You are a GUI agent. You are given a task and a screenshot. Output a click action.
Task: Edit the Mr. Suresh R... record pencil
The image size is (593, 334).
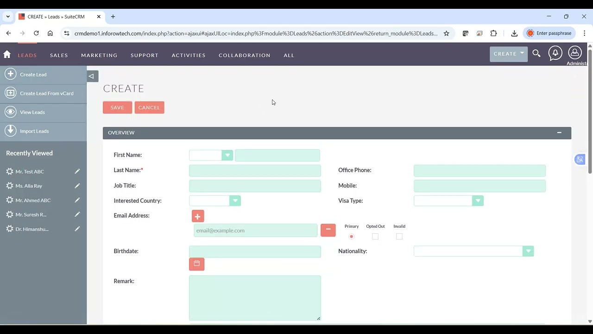point(77,215)
